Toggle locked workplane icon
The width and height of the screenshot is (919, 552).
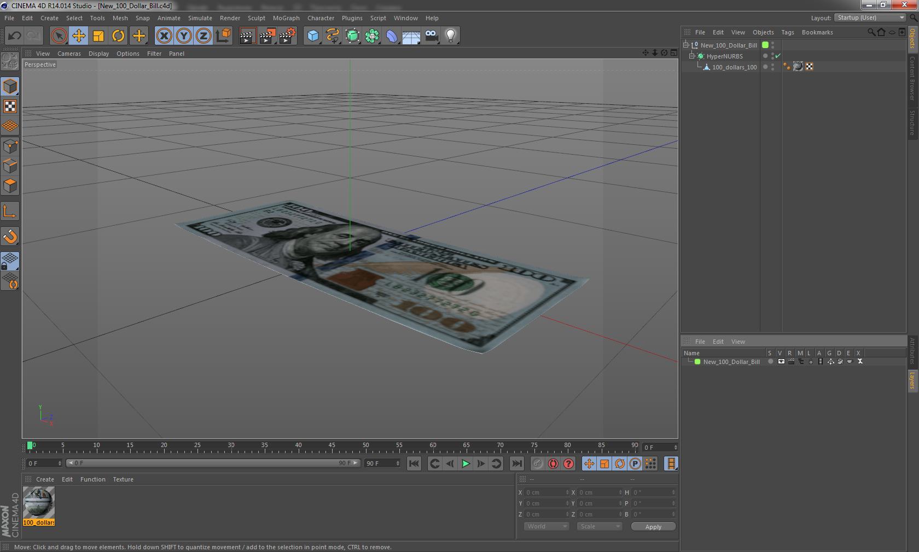pyautogui.click(x=10, y=261)
